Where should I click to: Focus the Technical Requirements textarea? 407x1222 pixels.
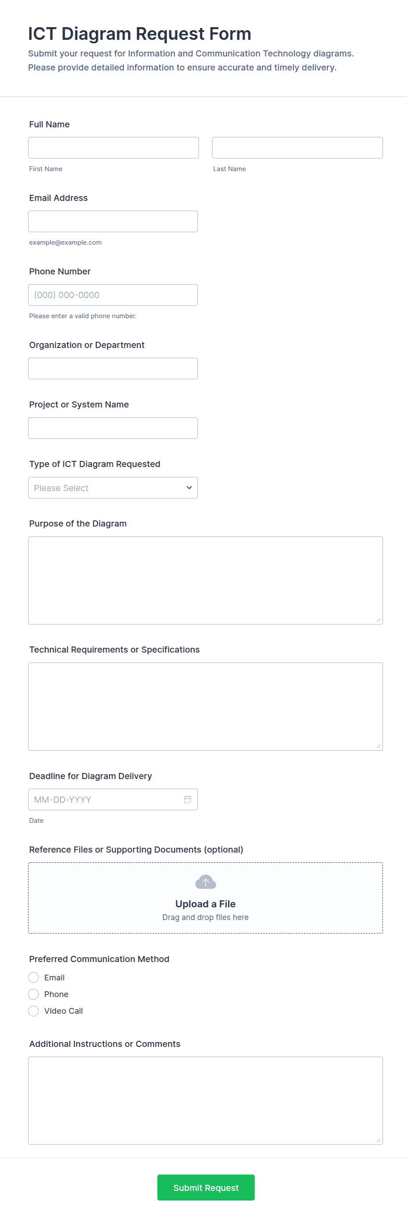pos(205,706)
